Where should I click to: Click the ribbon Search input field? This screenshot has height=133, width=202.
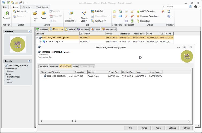coord(178,7)
